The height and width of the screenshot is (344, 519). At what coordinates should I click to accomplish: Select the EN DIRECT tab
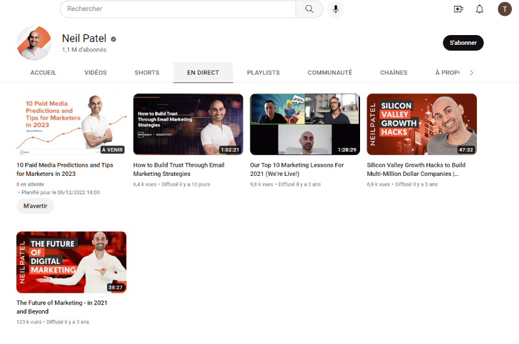click(203, 73)
